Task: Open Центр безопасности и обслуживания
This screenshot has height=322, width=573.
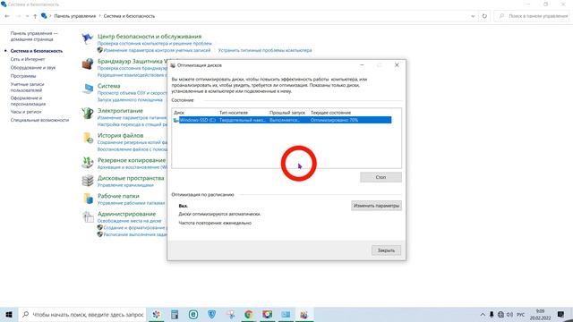Action: pyautogui.click(x=150, y=37)
